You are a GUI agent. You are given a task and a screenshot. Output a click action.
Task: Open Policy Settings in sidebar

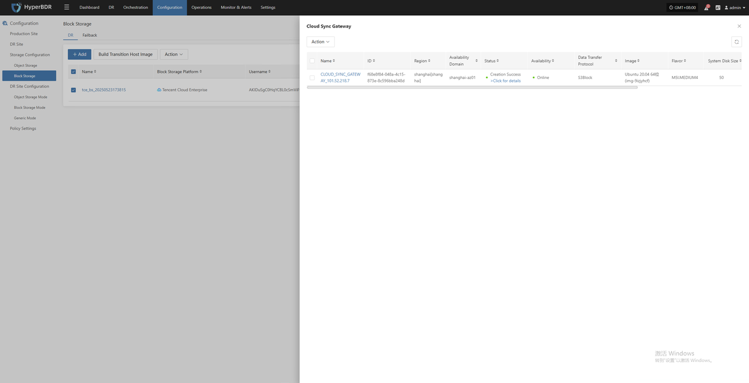[x=23, y=129]
